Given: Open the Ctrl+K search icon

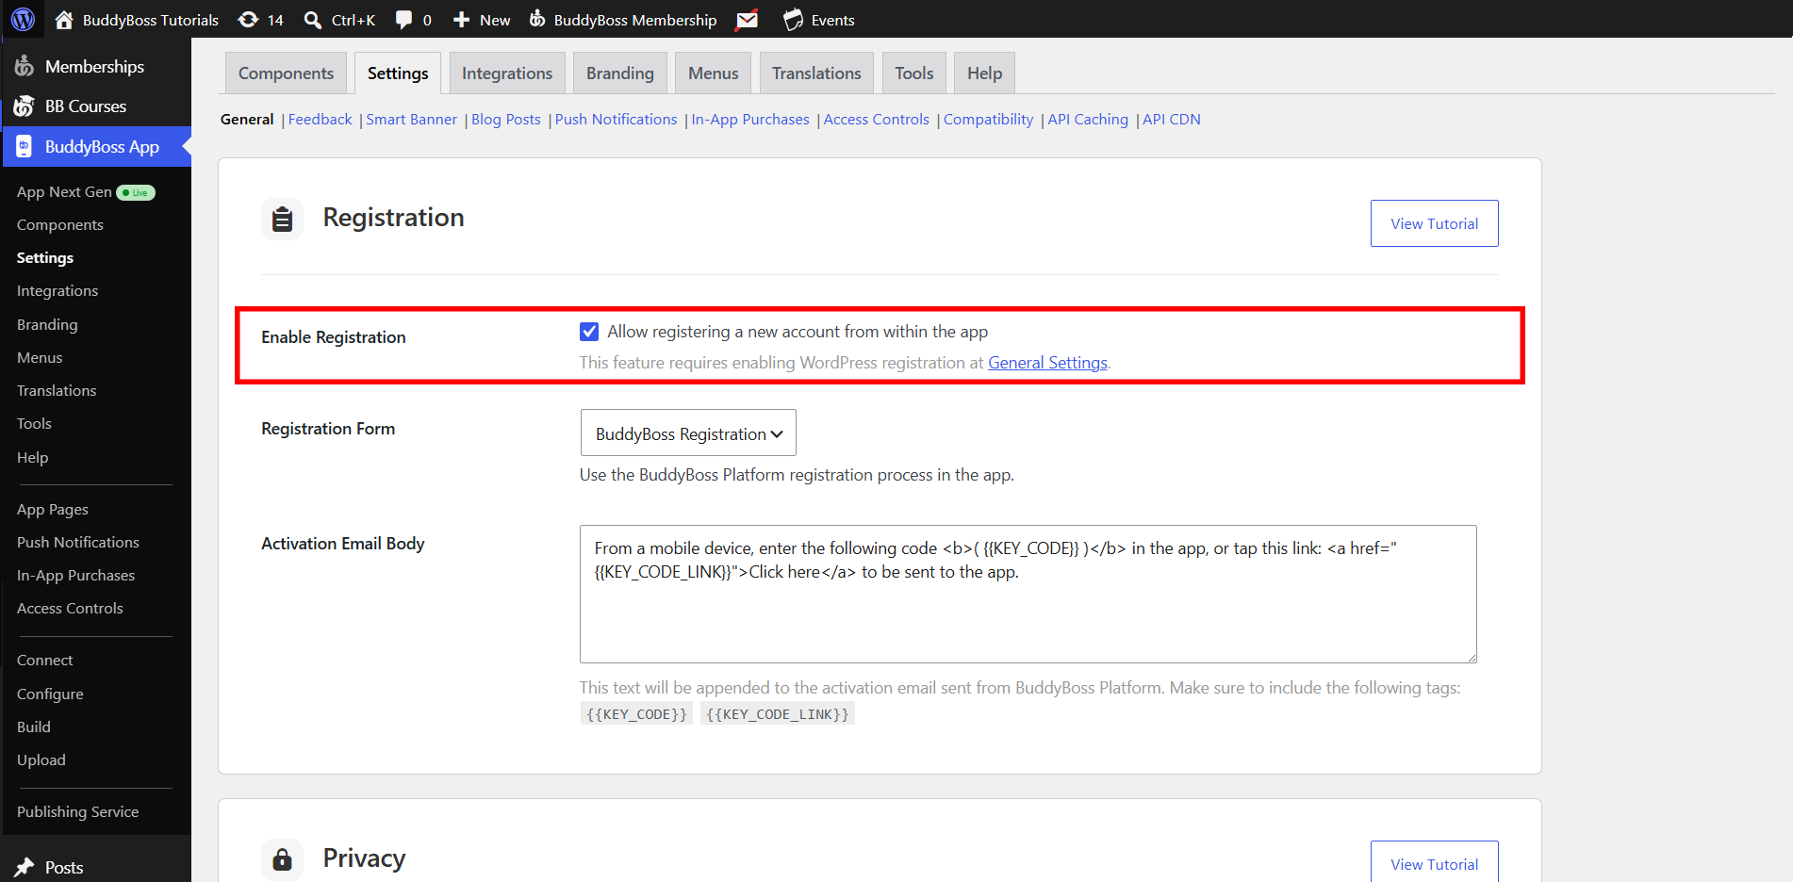Looking at the screenshot, I should tap(312, 20).
